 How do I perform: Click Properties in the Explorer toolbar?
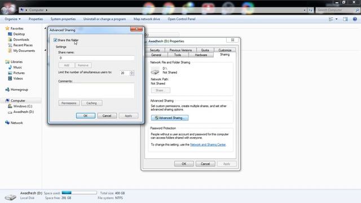pos(36,19)
